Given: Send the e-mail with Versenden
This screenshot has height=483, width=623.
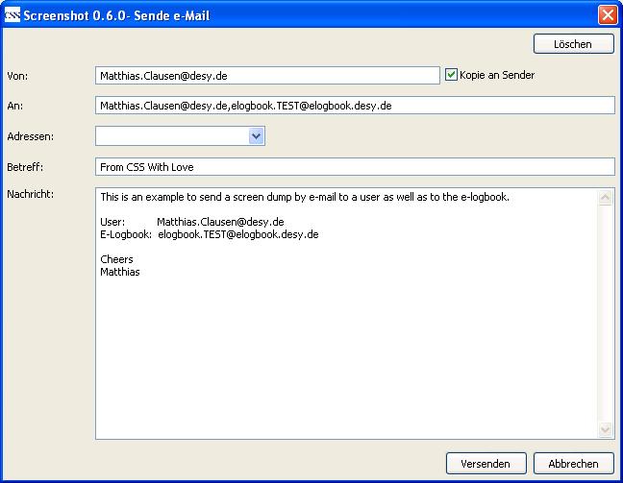Looking at the screenshot, I should coord(486,463).
